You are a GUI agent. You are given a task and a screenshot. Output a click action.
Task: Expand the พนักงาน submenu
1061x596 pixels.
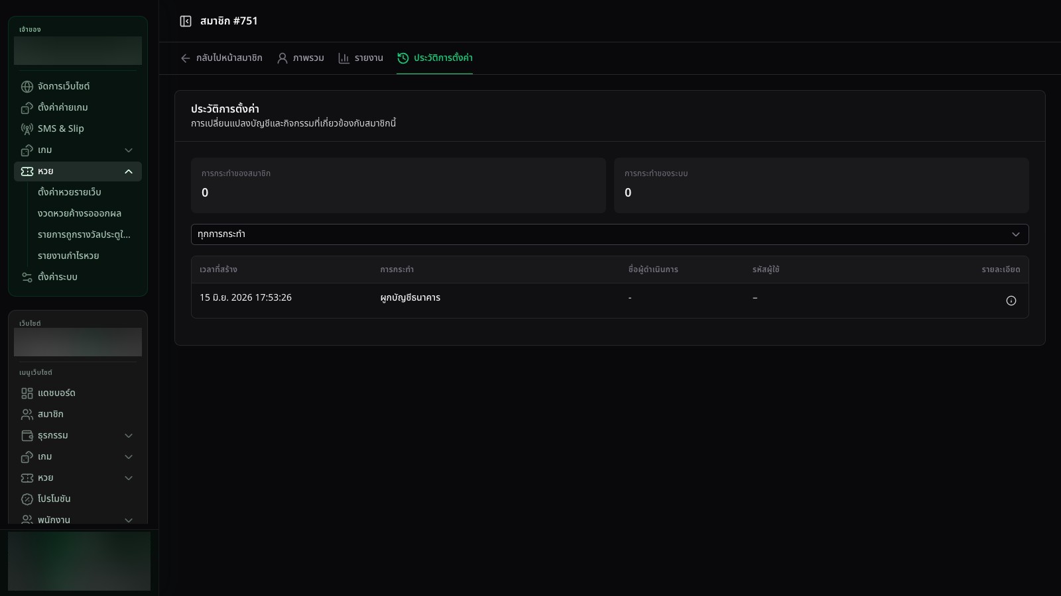click(78, 520)
